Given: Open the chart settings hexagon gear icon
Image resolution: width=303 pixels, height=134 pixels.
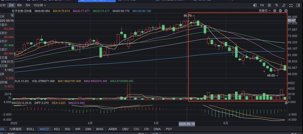Looking at the screenshot, I should click(269, 5).
